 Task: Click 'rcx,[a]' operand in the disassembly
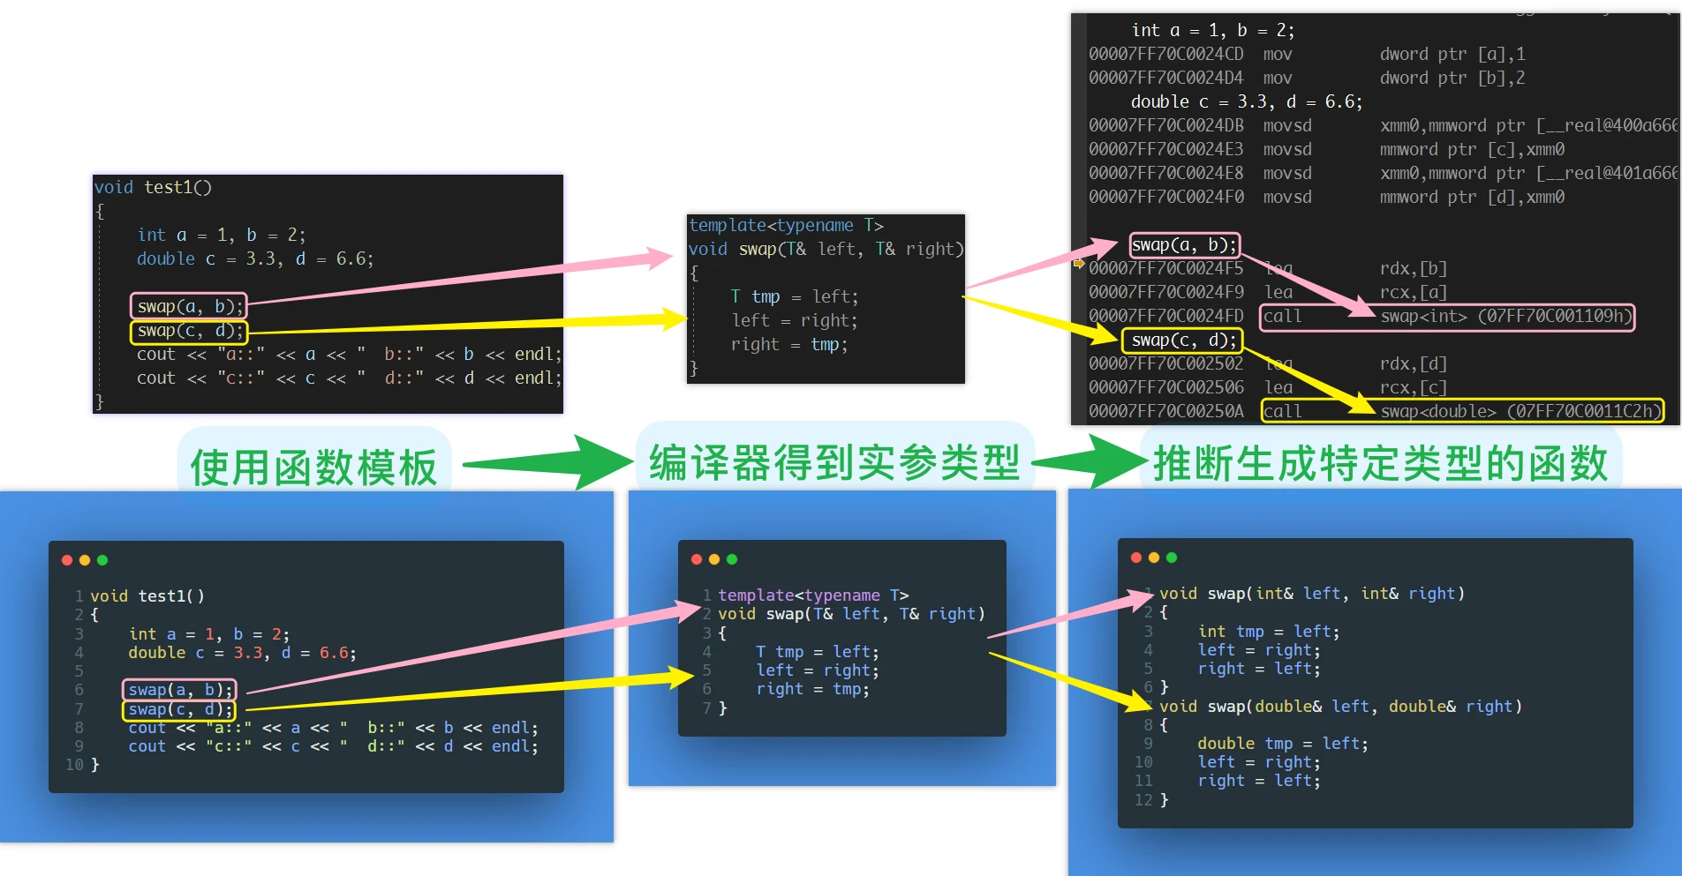tap(1414, 292)
